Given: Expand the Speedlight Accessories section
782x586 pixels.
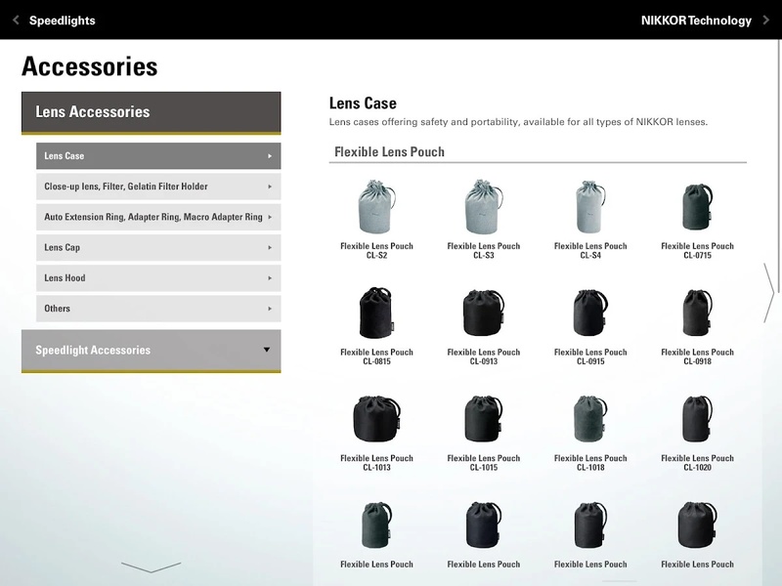Looking at the screenshot, I should 152,351.
